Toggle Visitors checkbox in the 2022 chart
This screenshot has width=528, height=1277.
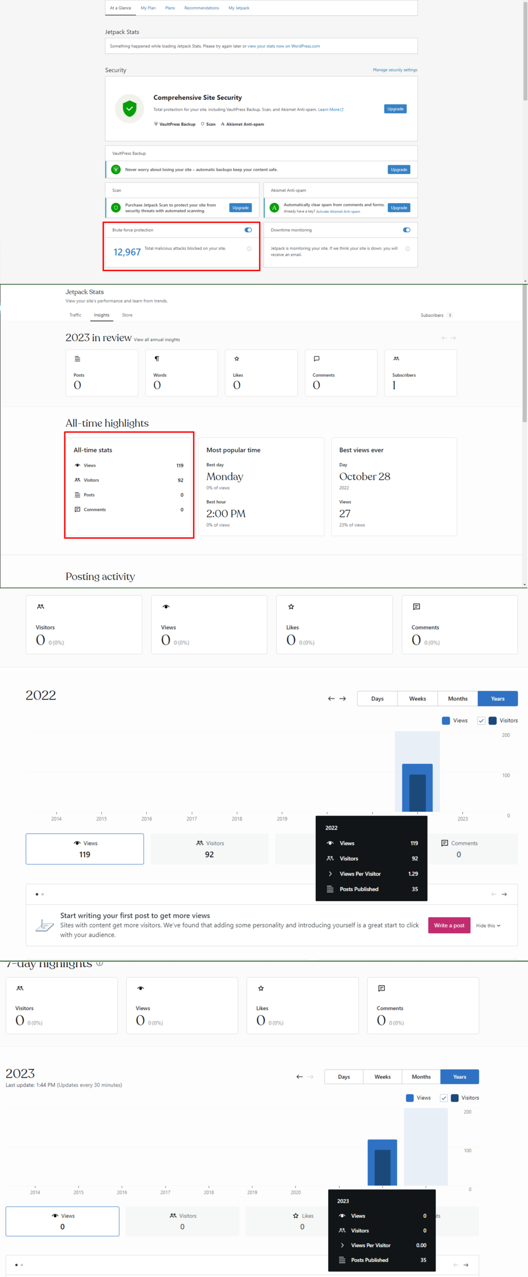[481, 721]
